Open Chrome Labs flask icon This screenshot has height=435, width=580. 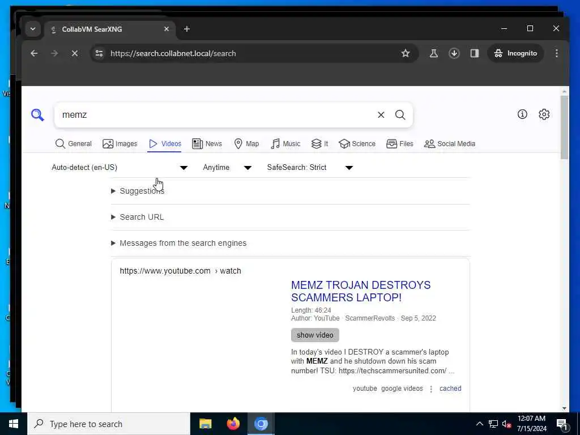[433, 53]
